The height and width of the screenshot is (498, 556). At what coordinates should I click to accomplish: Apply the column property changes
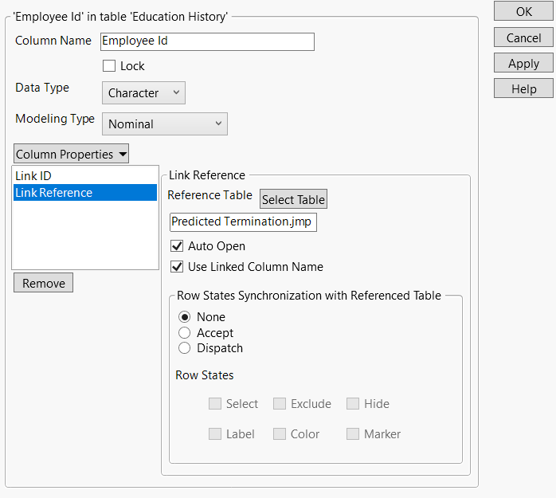click(523, 64)
